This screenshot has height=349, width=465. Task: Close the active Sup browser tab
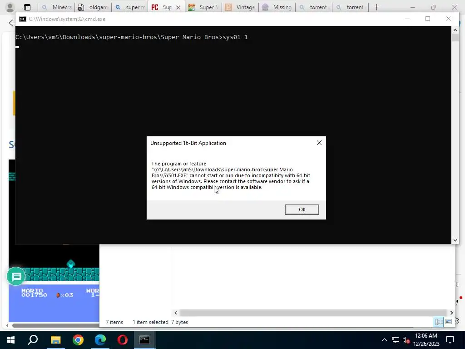pos(178,7)
